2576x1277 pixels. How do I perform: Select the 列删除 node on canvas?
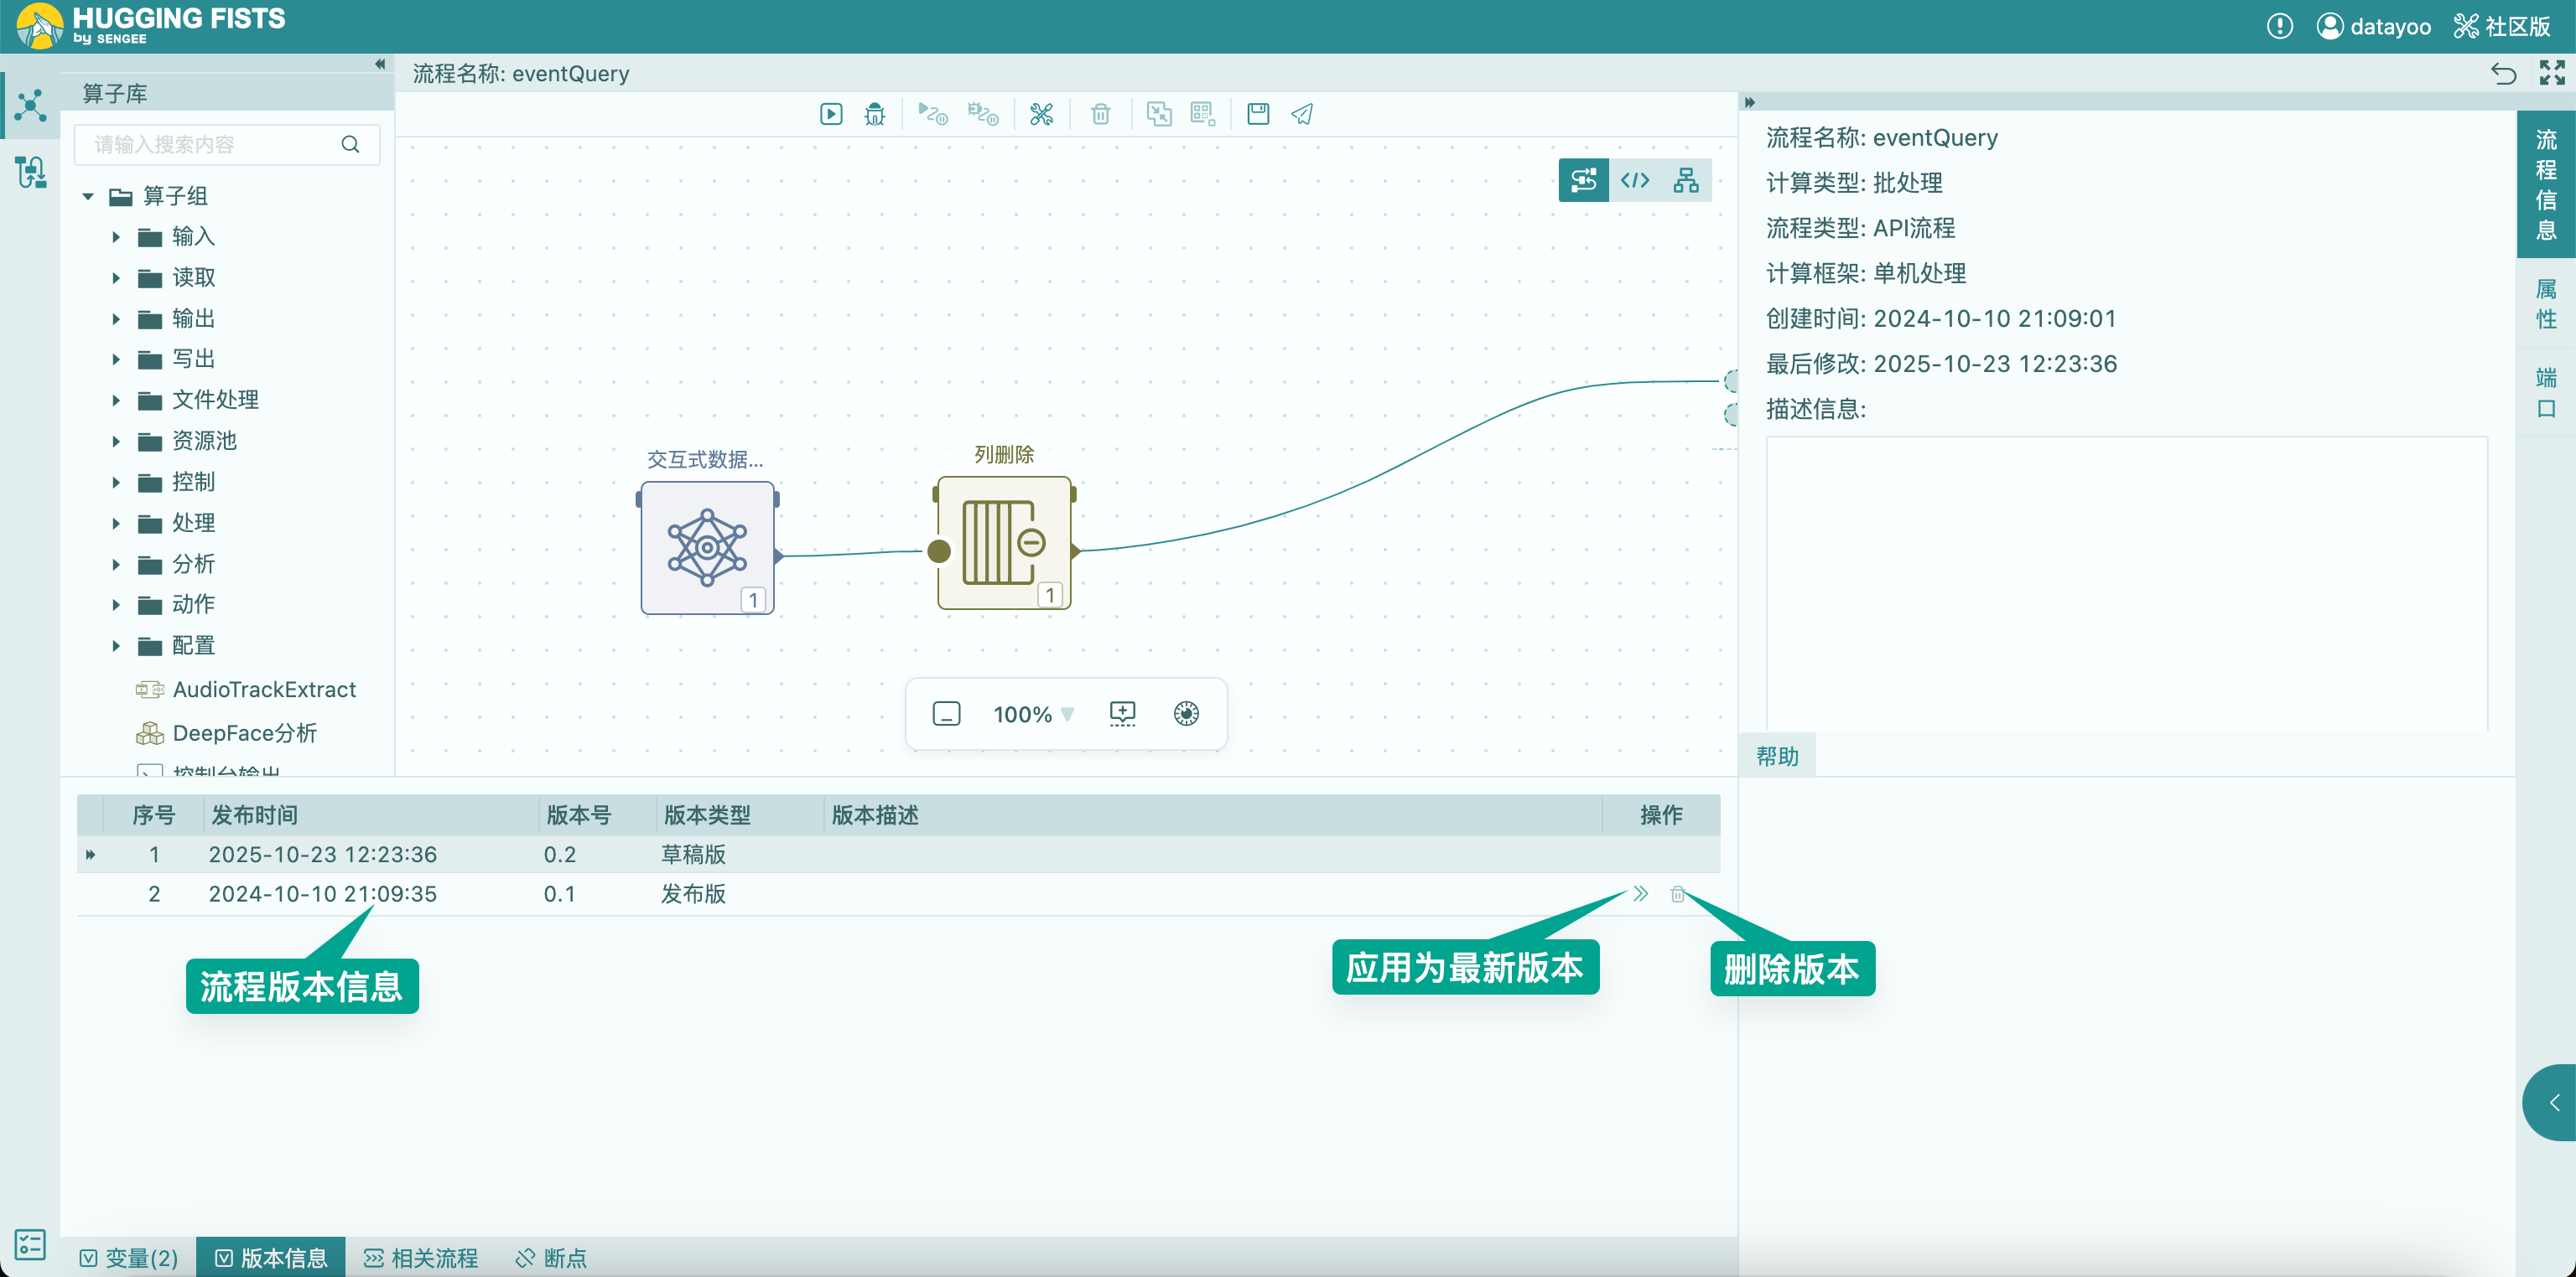(1003, 544)
